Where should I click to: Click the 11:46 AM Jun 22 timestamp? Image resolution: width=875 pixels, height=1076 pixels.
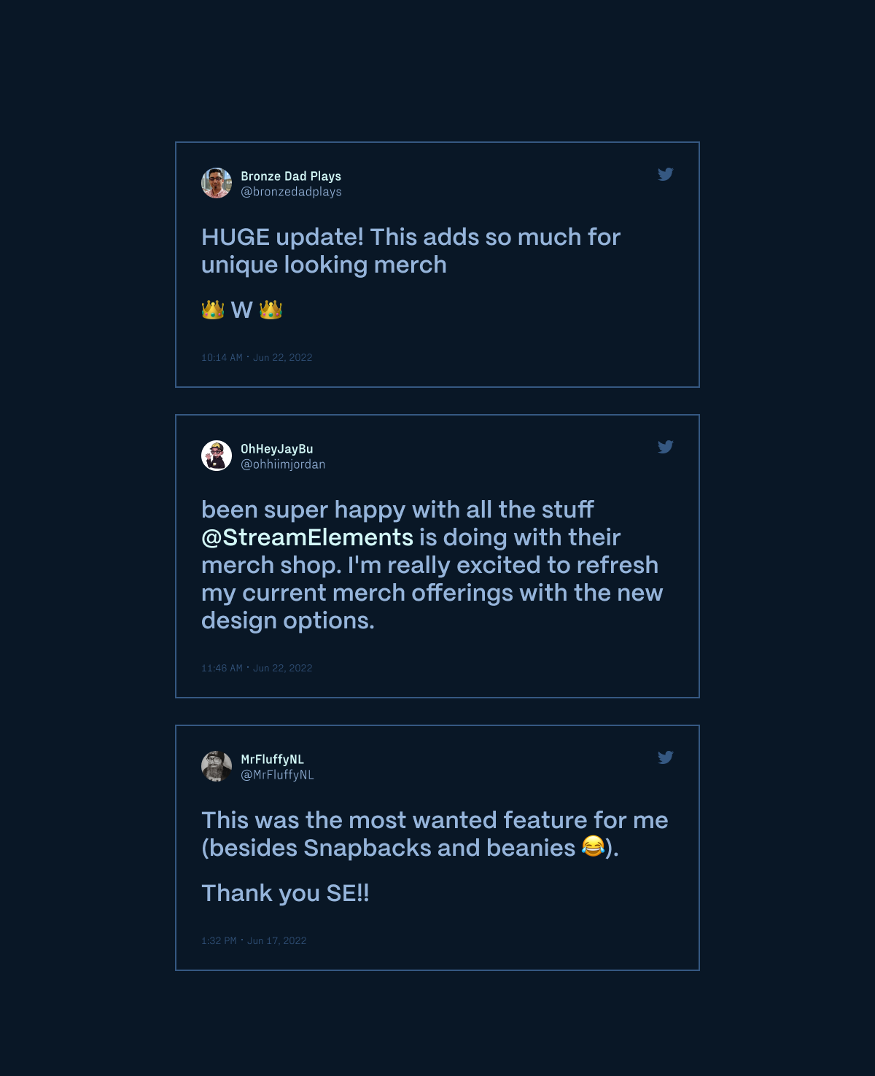[257, 668]
